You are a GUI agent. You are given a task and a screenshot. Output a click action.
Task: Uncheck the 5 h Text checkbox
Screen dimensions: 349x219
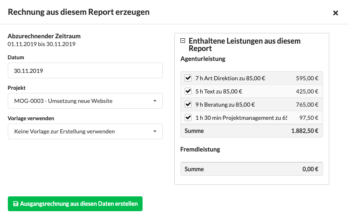click(188, 91)
